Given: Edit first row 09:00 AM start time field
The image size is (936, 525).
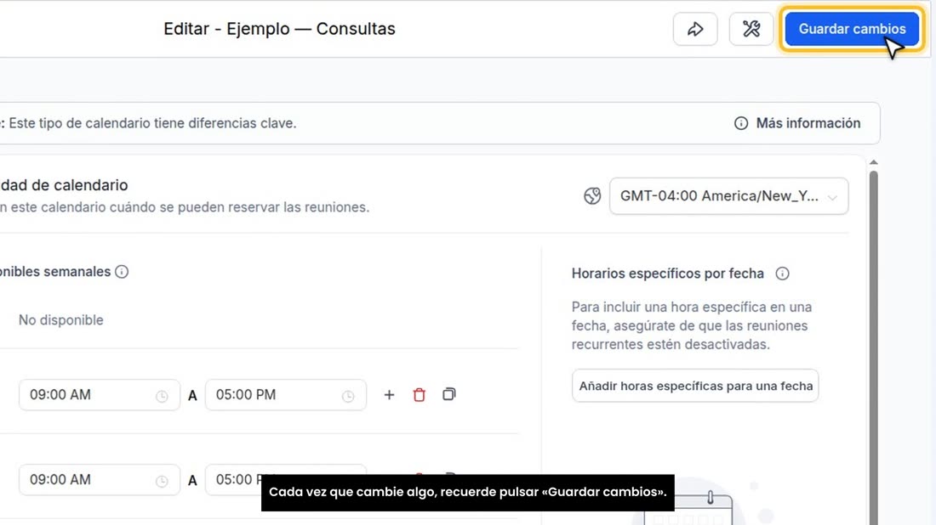Looking at the screenshot, I should point(99,395).
